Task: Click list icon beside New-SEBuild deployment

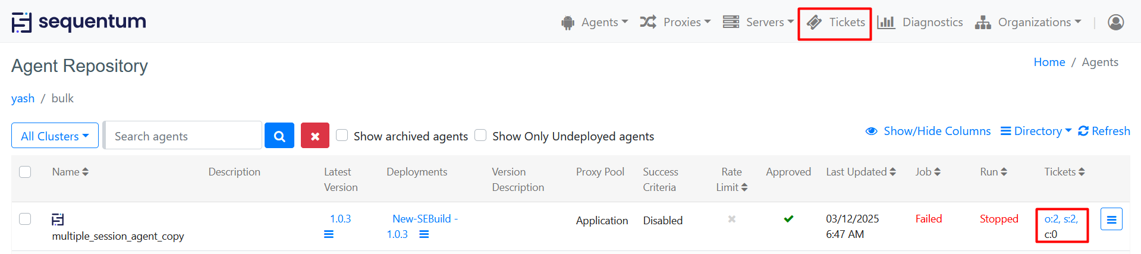Action: point(424,234)
